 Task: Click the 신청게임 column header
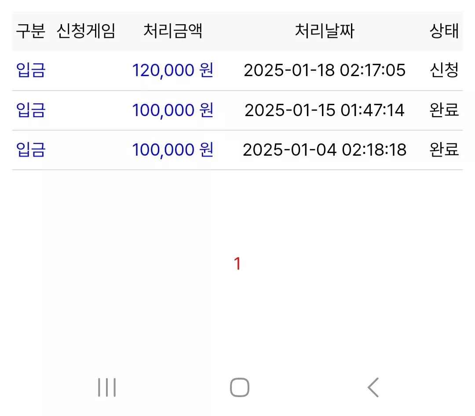[86, 31]
